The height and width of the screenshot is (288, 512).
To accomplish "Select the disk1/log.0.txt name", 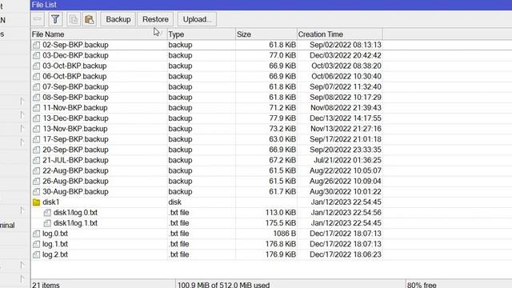I will (75, 213).
